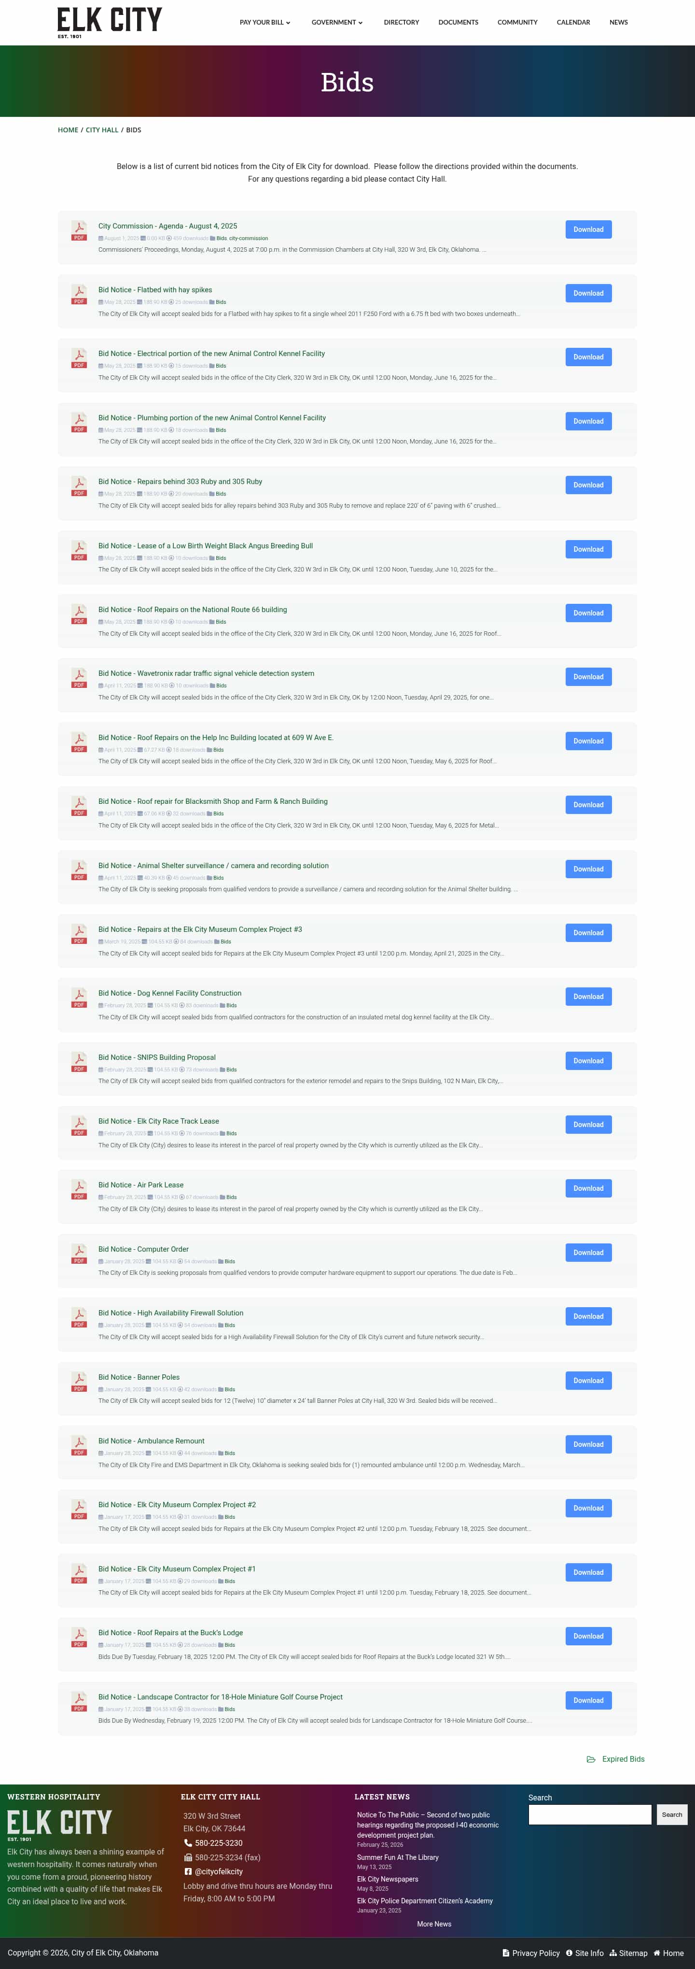Open Bid Notice - Air Park Lease link
Image resolution: width=695 pixels, height=1969 pixels.
[140, 1185]
